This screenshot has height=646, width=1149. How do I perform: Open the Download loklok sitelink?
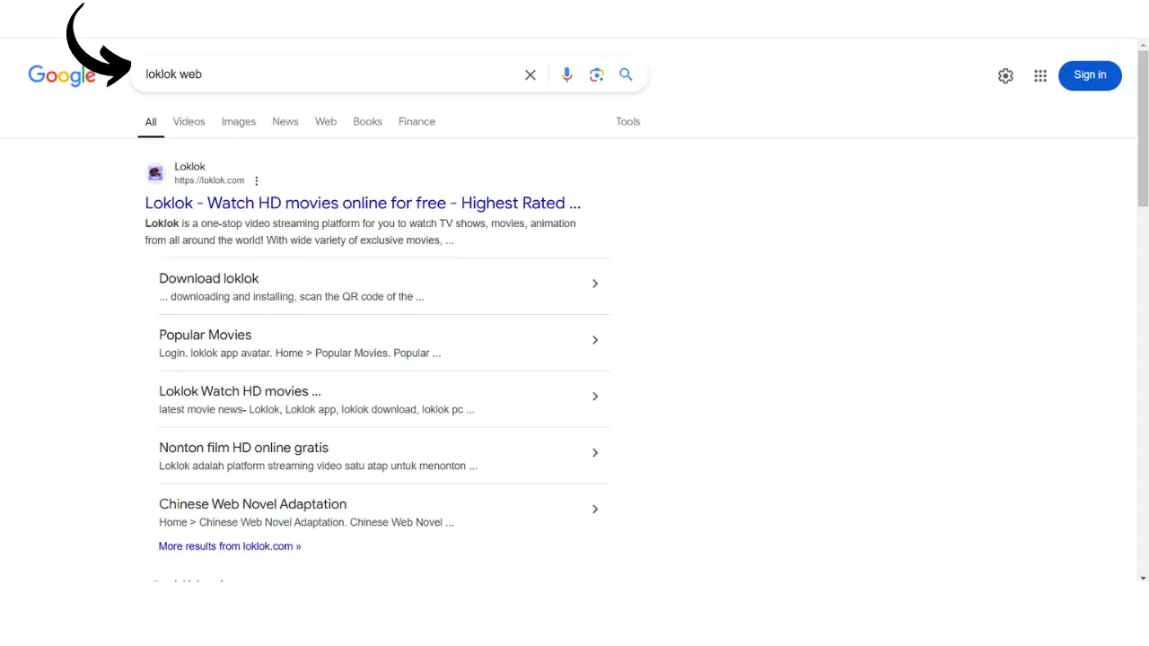point(209,278)
